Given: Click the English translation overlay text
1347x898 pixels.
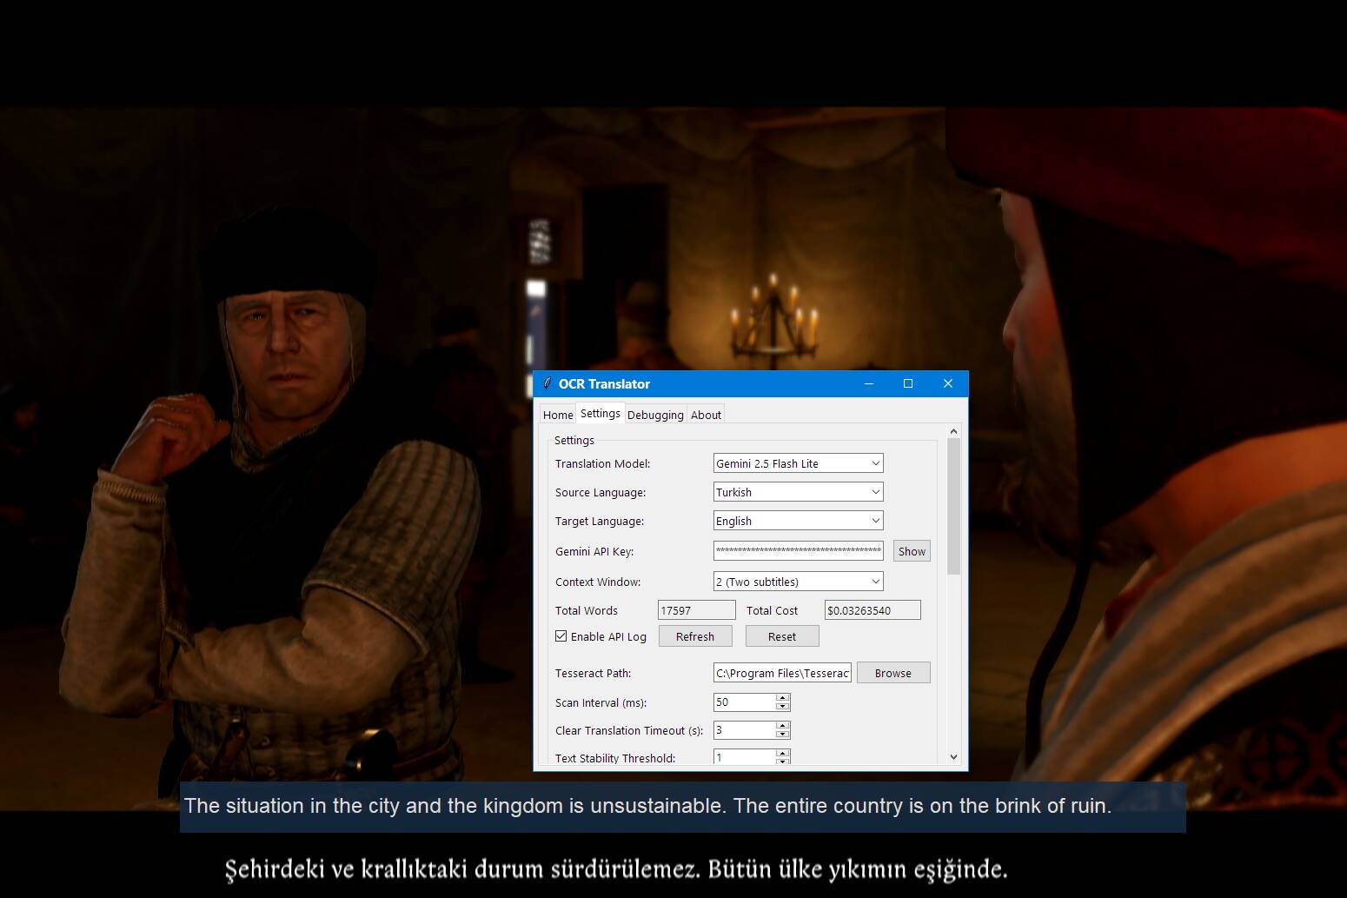Looking at the screenshot, I should point(647,806).
